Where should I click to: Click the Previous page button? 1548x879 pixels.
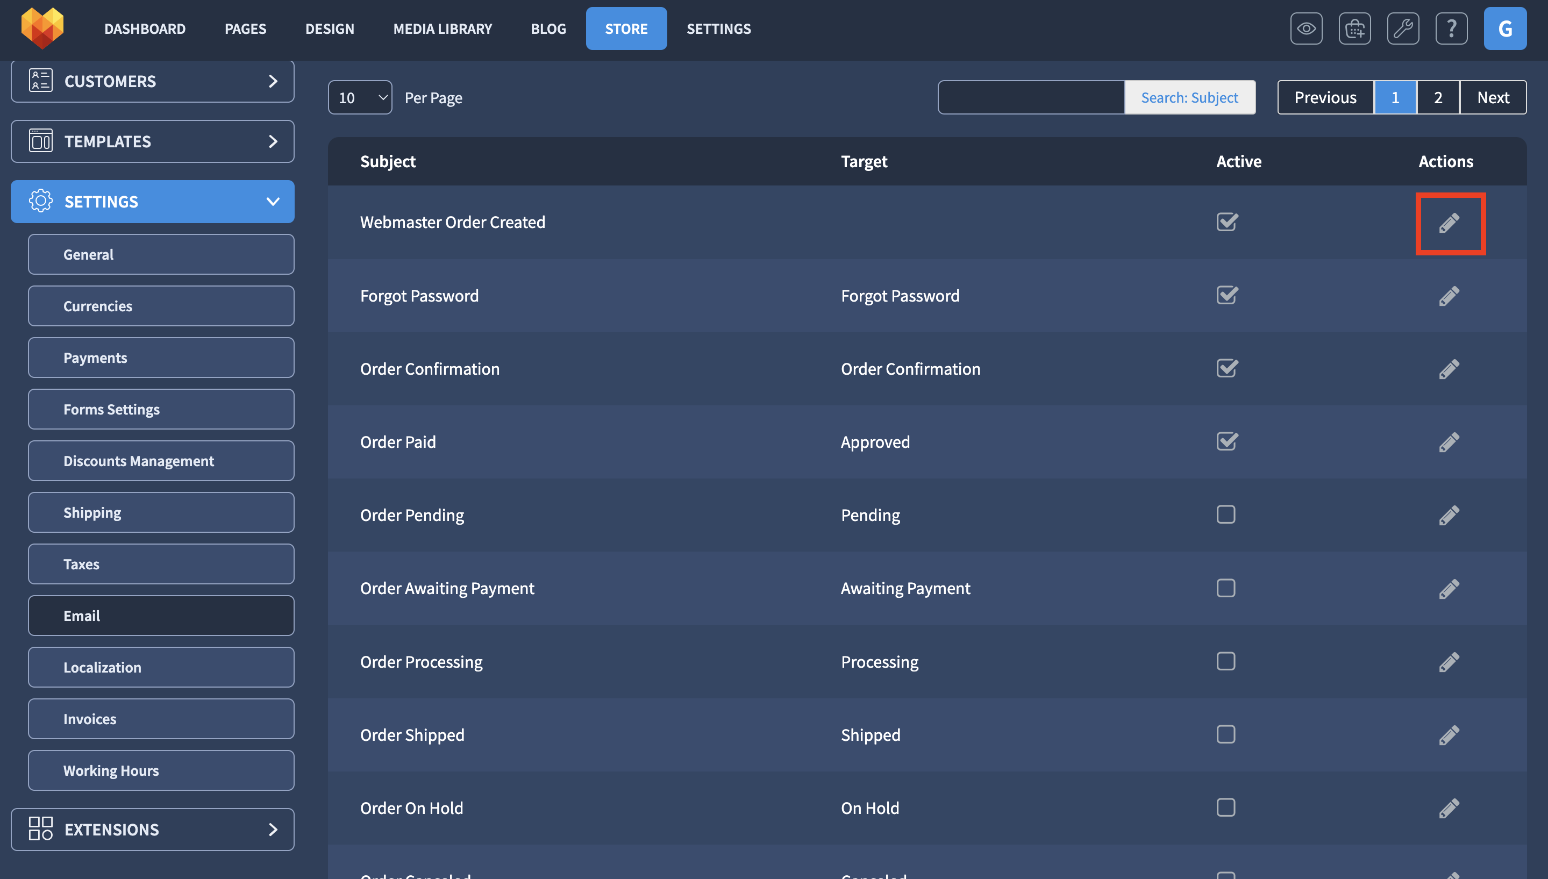tap(1325, 97)
